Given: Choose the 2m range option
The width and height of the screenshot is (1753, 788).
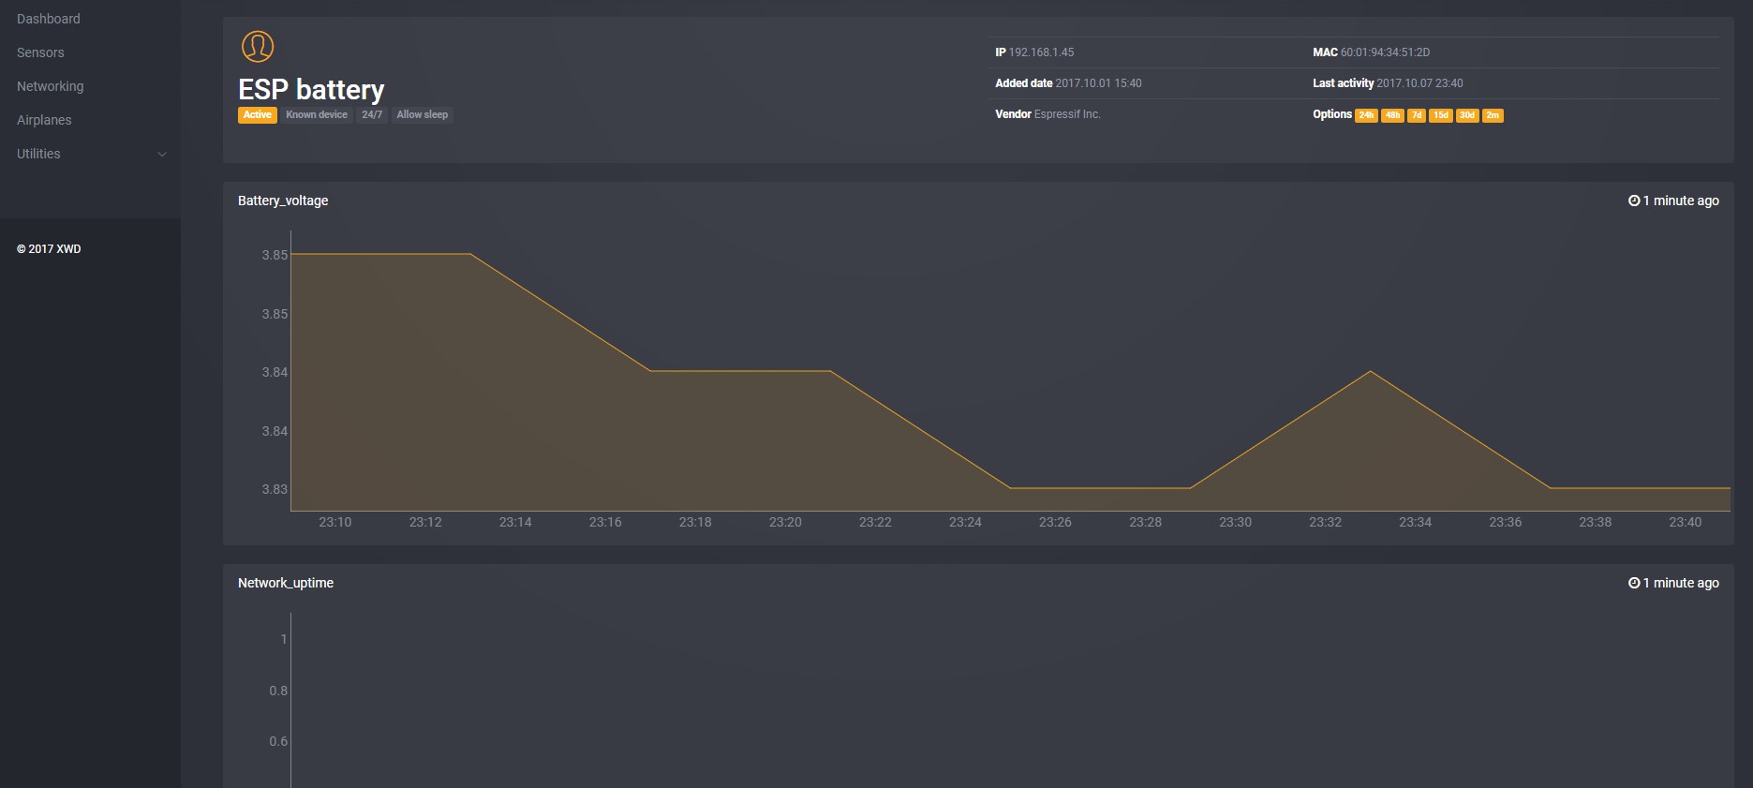Looking at the screenshot, I should [1493, 115].
